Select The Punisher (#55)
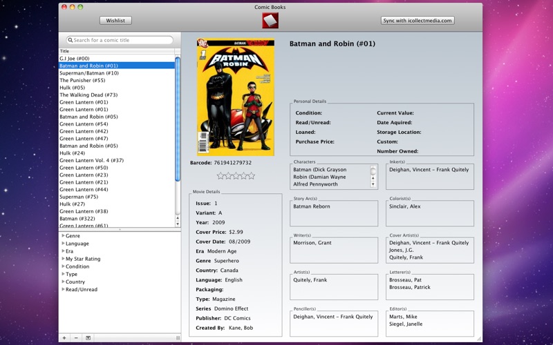The height and width of the screenshot is (345, 553). [117, 80]
